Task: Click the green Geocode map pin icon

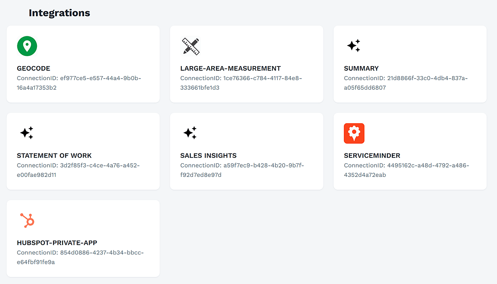Action: click(27, 46)
